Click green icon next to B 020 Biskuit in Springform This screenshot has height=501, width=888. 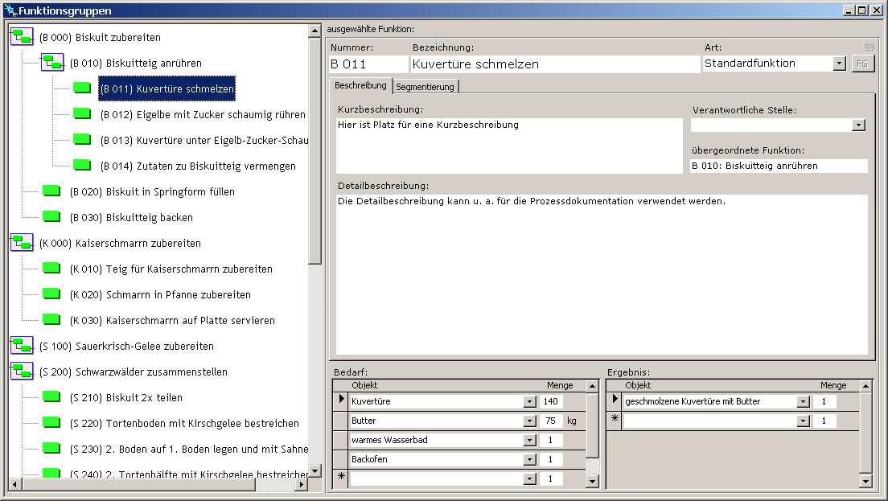(51, 191)
